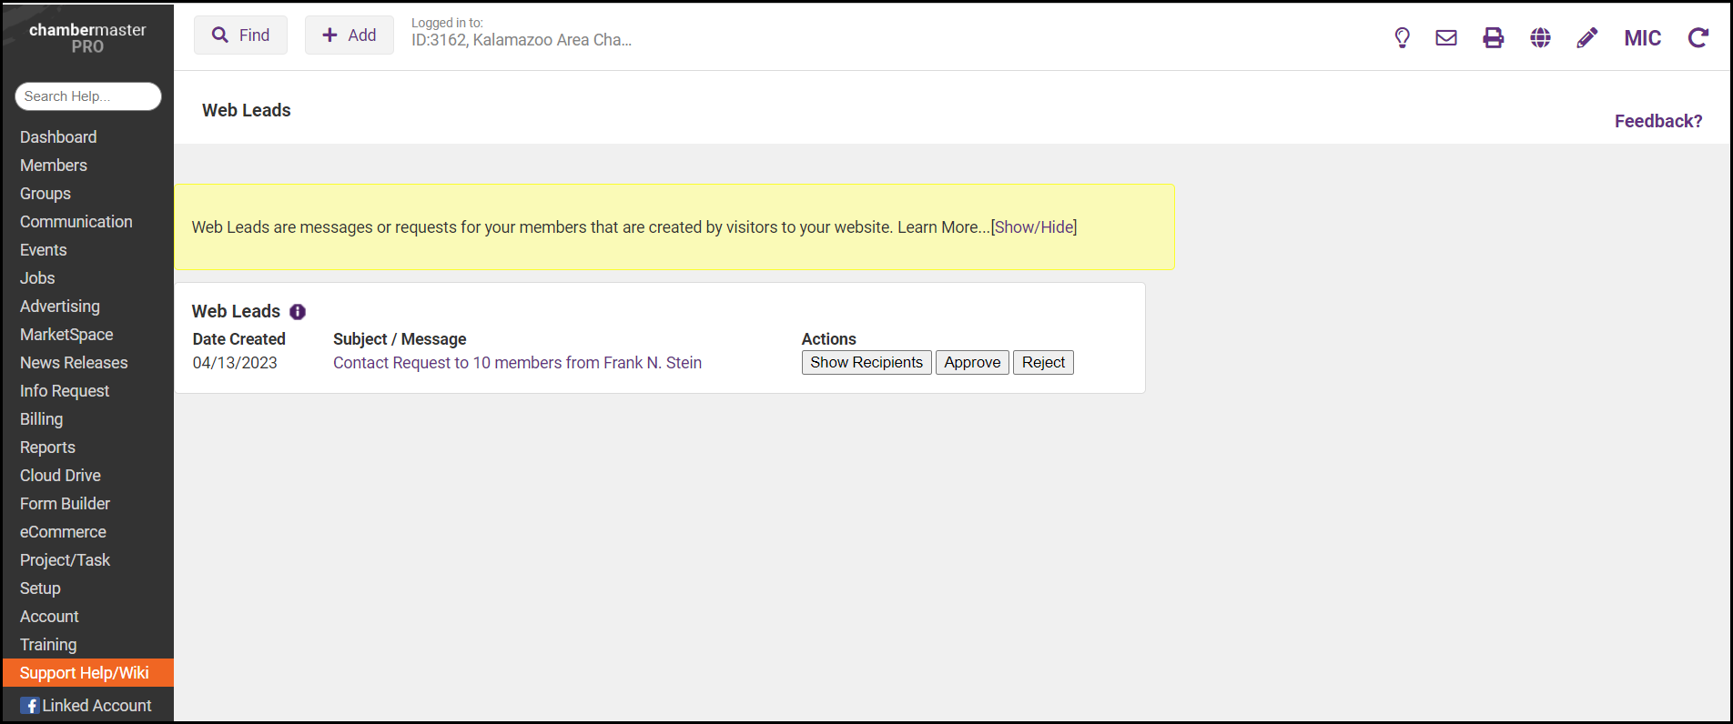Open the Members menu in the sidebar

click(54, 166)
